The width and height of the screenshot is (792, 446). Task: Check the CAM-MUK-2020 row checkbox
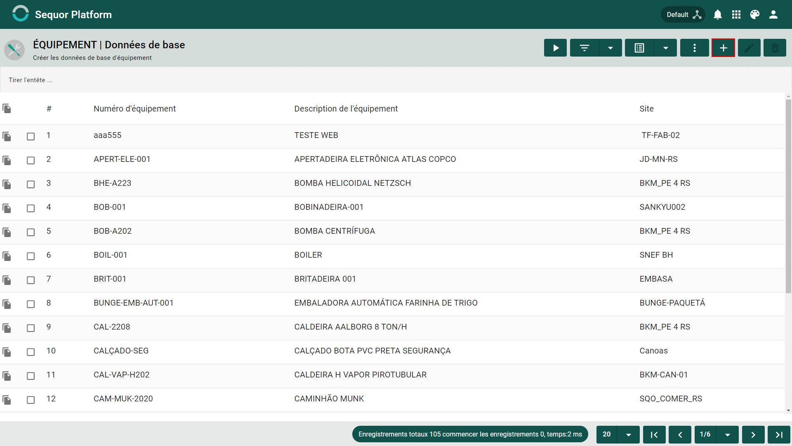31,400
